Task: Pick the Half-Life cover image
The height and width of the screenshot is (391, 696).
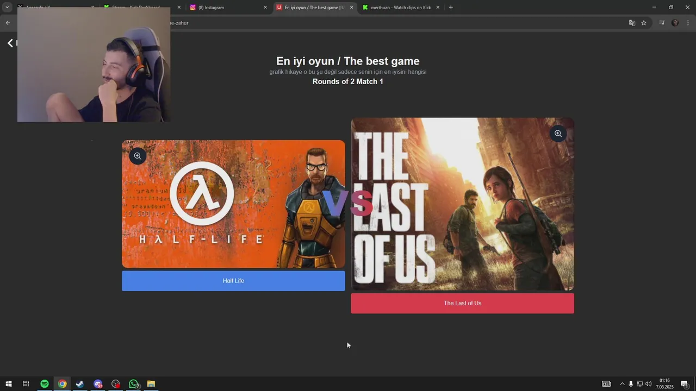Action: pyautogui.click(x=233, y=204)
